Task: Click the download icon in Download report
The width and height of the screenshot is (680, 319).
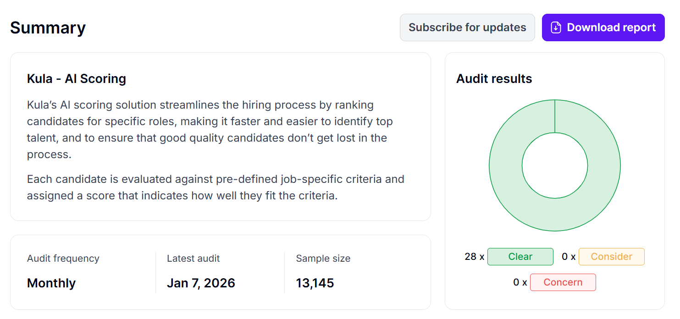Action: 556,27
